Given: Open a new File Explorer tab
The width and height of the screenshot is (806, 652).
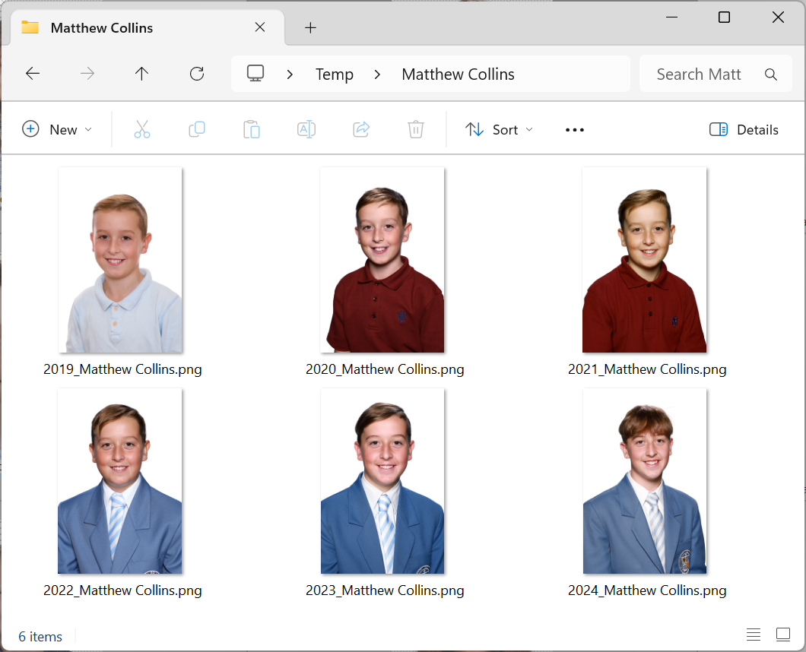Looking at the screenshot, I should (310, 27).
